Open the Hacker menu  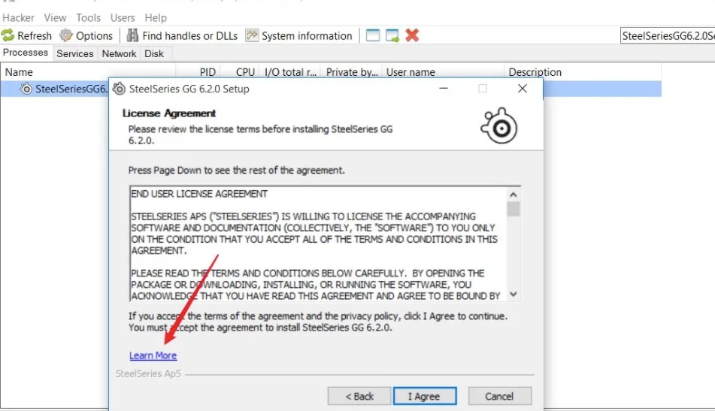18,18
